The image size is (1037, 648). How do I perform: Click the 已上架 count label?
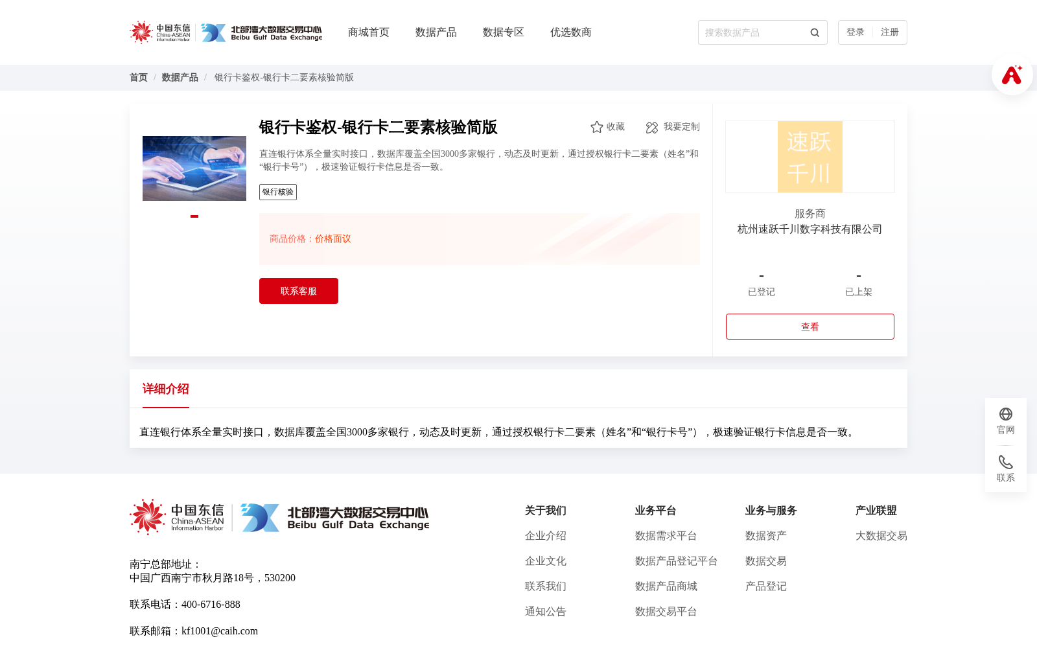[859, 292]
